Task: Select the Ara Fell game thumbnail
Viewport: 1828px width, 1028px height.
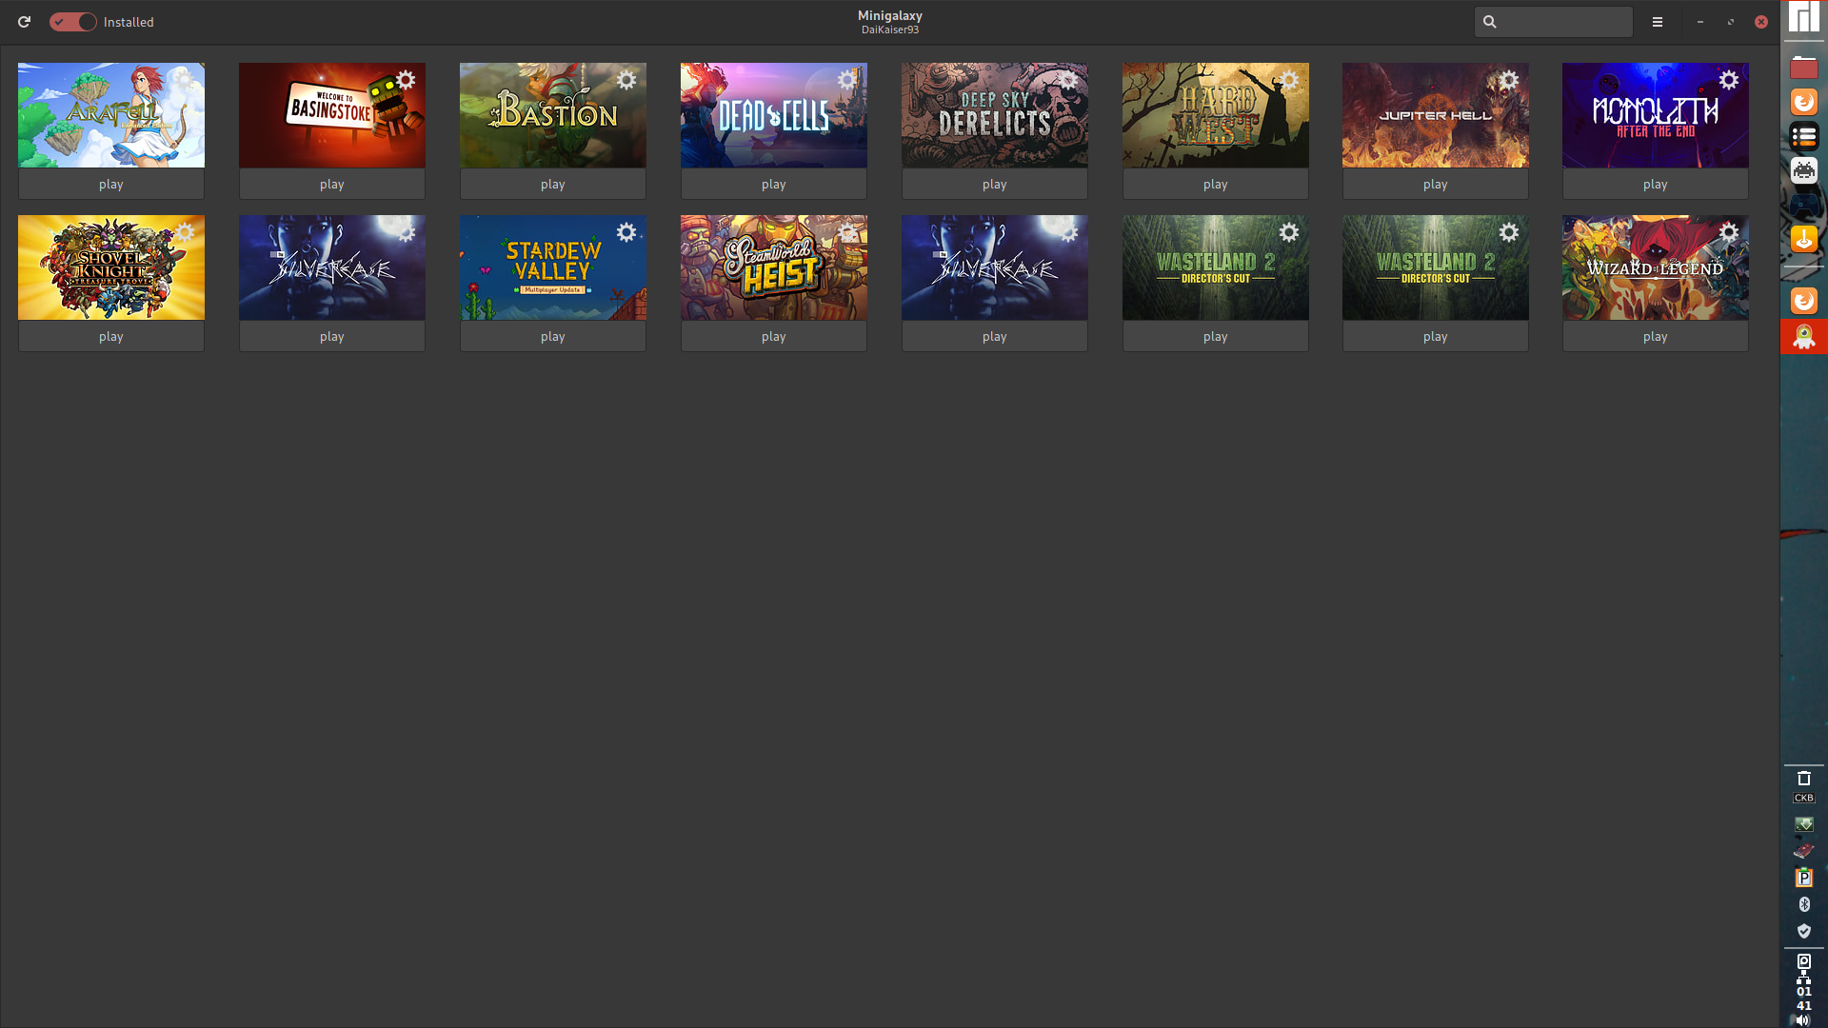Action: (111, 115)
